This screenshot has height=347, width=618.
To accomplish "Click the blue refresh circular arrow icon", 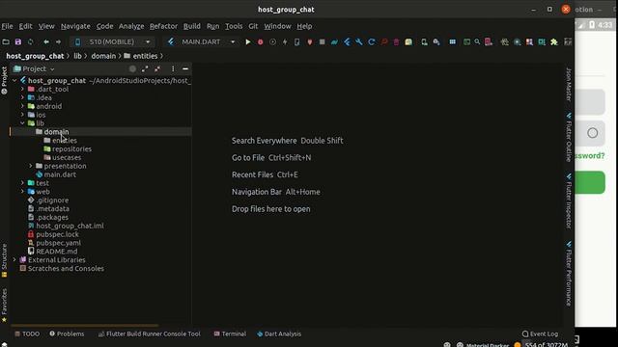I will pyautogui.click(x=371, y=41).
